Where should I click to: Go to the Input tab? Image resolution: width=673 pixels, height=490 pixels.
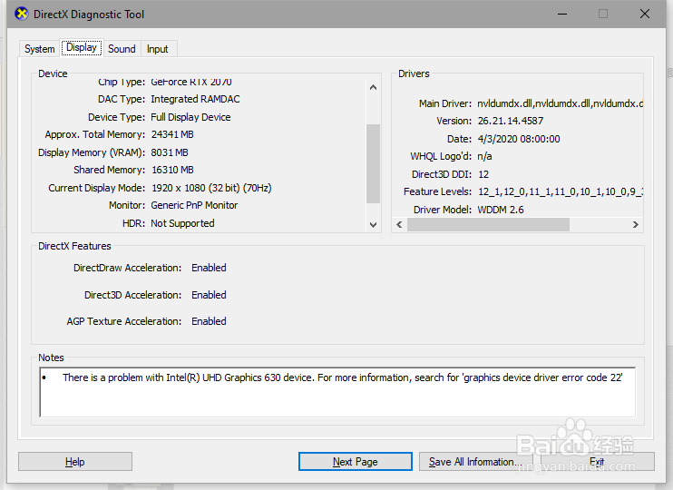[158, 49]
